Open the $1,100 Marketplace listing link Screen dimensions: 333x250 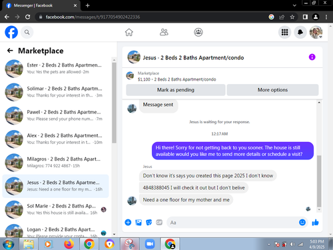(x=176, y=79)
